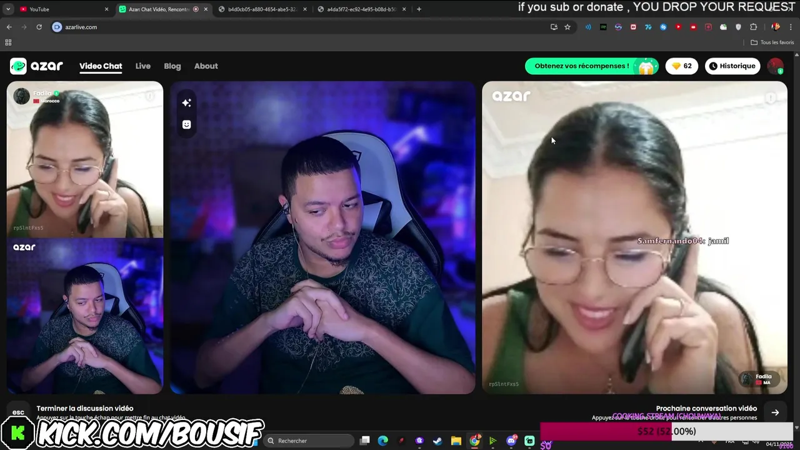This screenshot has height=450, width=800.
Task: Open the Live tab
Action: pyautogui.click(x=143, y=66)
